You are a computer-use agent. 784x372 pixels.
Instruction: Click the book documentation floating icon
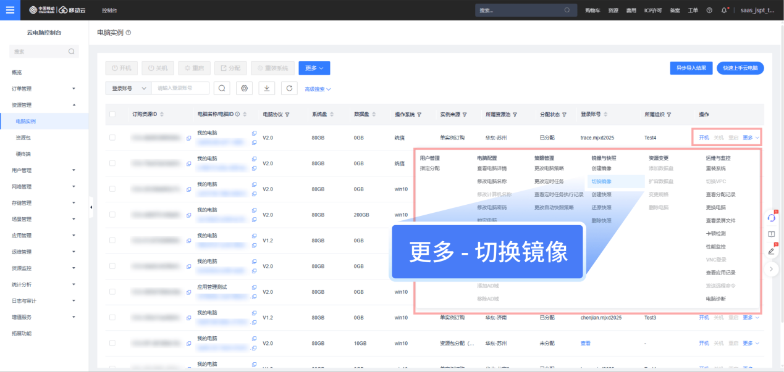pyautogui.click(x=771, y=234)
